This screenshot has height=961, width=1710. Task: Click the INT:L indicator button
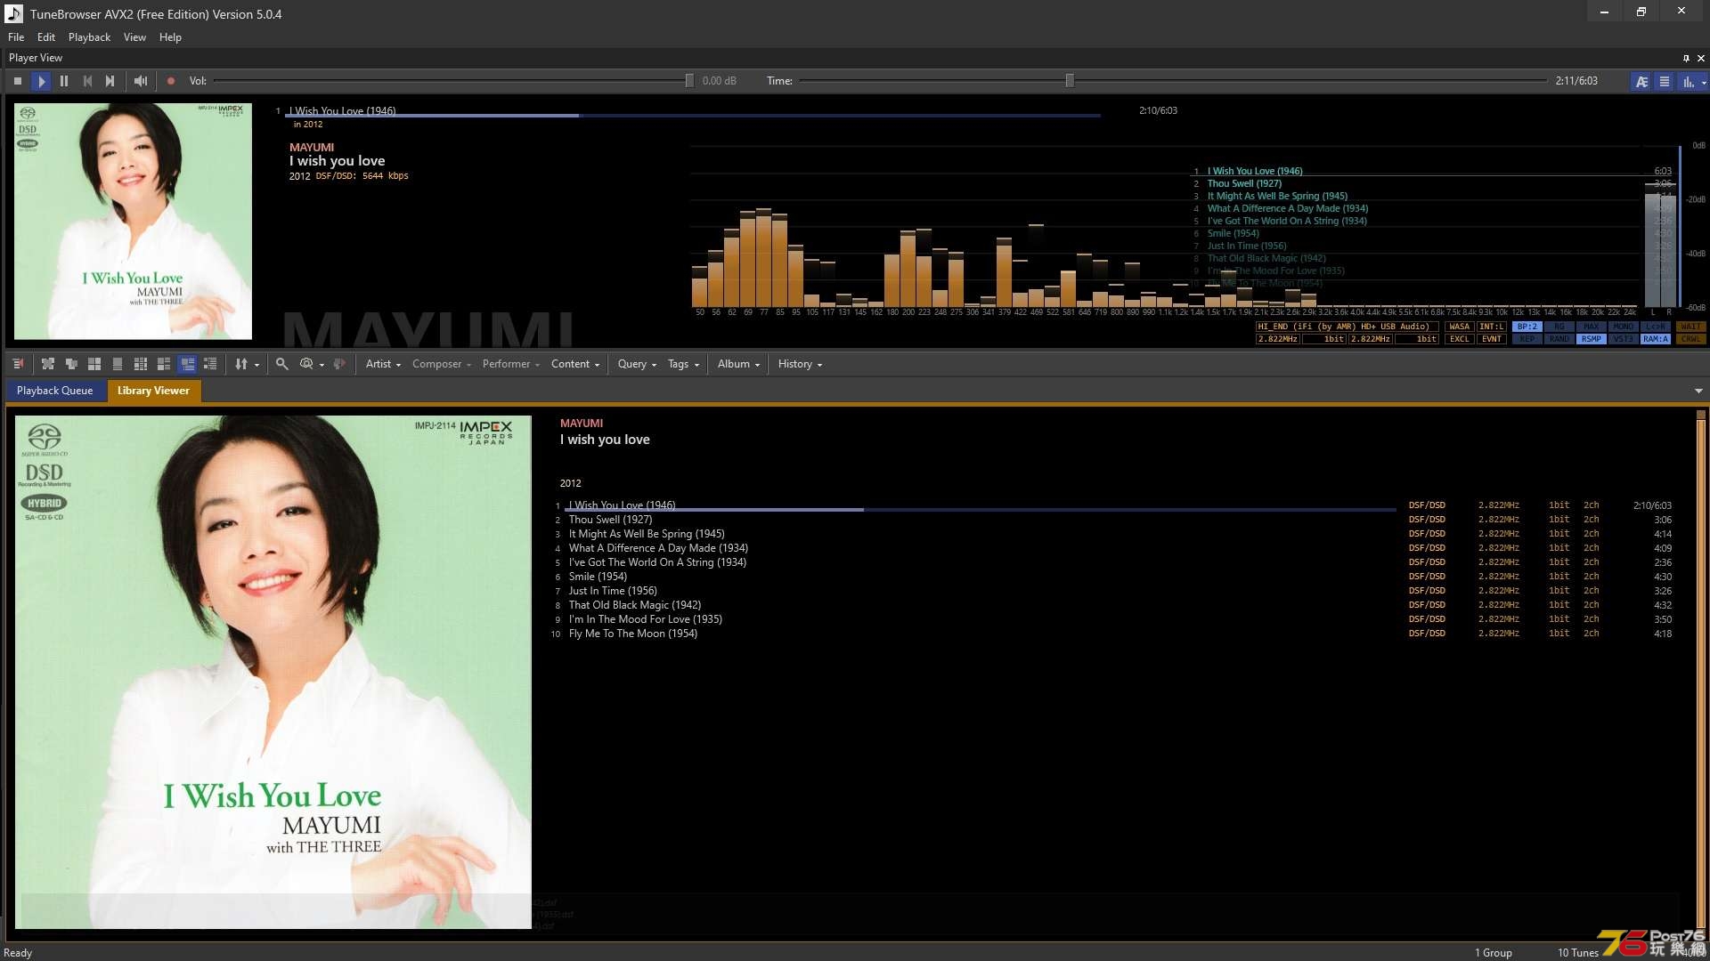coord(1491,327)
